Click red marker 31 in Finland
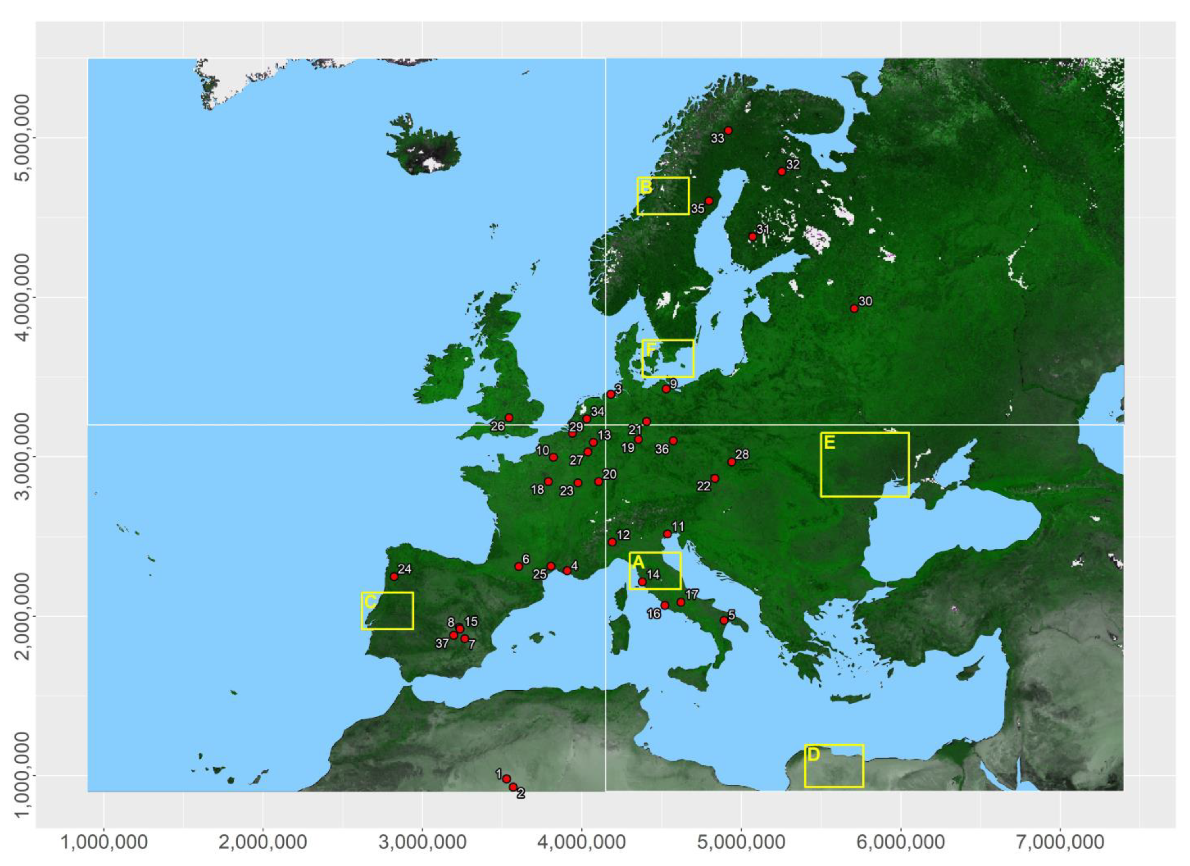 (752, 237)
